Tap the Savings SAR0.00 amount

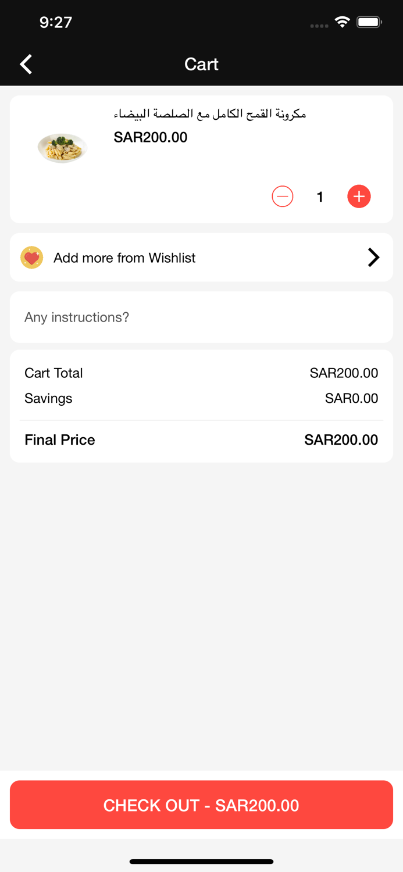pos(351,398)
